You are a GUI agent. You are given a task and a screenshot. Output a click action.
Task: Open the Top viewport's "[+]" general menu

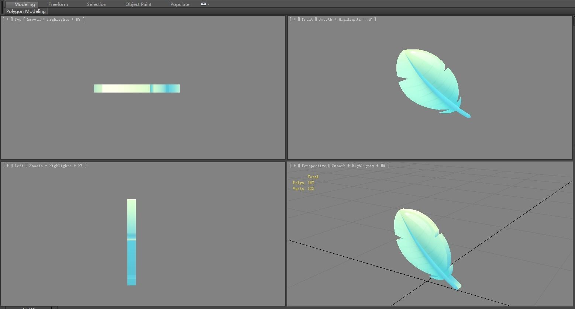7,19
